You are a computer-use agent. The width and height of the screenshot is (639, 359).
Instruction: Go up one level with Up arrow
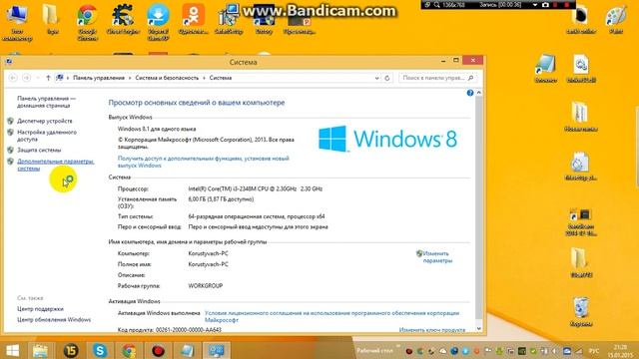[x=48, y=78]
